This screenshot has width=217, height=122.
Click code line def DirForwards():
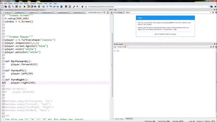pyautogui.click(x=18, y=61)
